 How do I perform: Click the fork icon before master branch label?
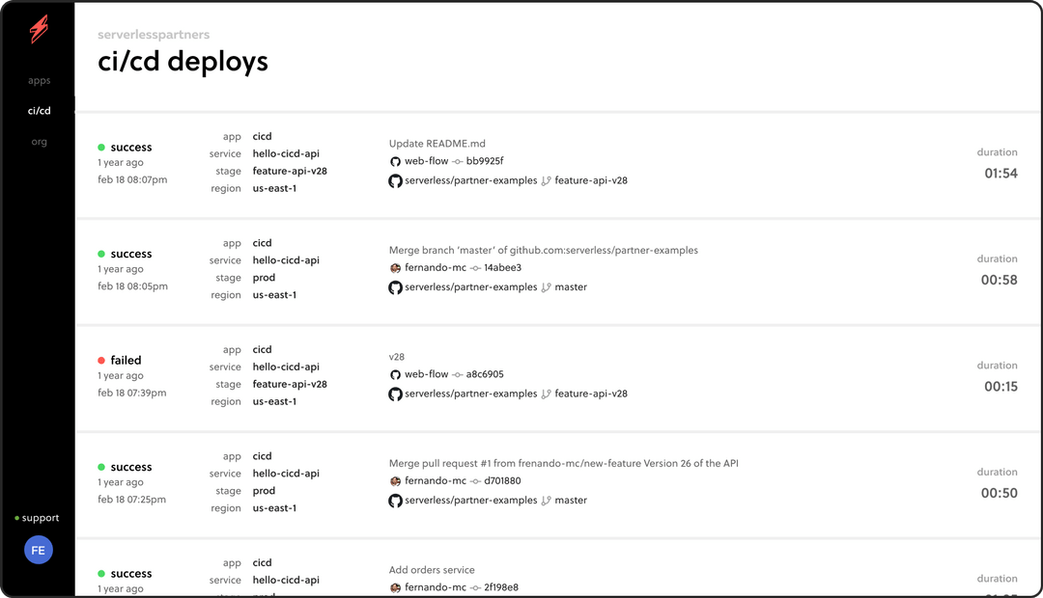[545, 286]
